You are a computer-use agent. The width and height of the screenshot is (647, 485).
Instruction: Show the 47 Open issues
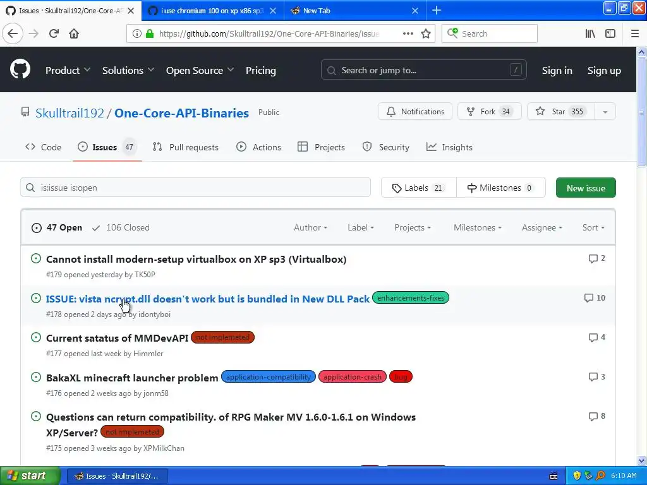point(56,227)
